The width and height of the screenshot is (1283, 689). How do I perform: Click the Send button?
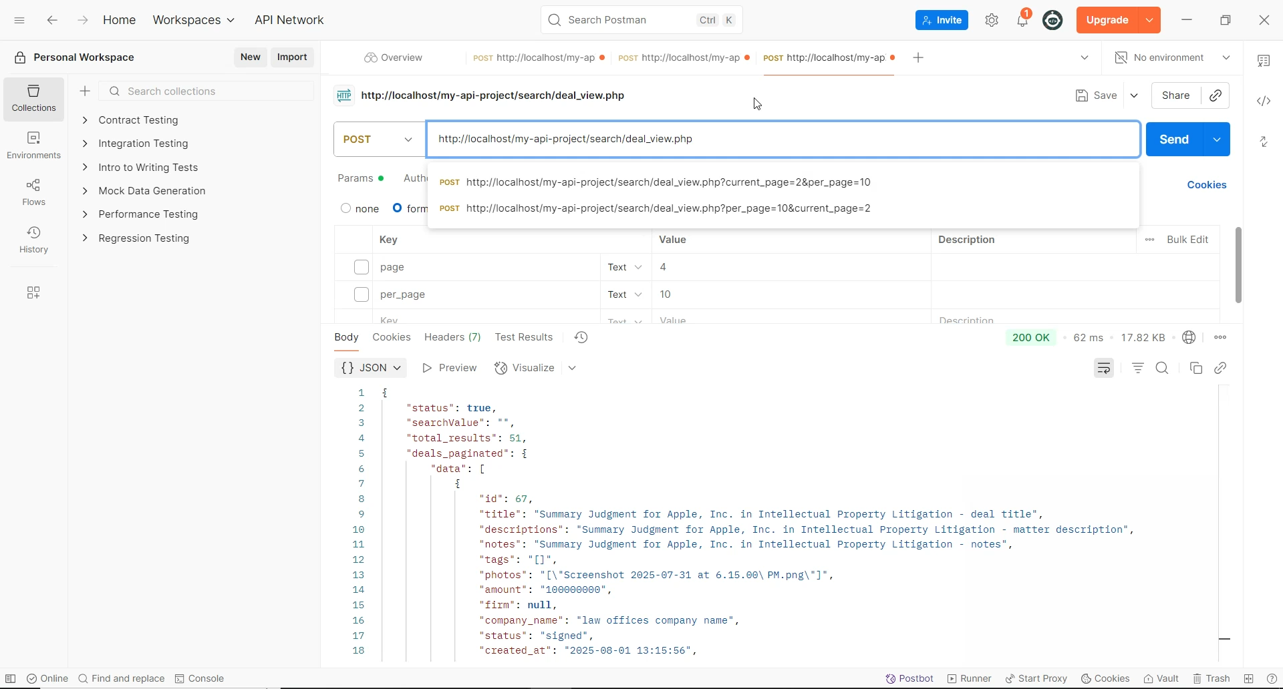pyautogui.click(x=1173, y=140)
